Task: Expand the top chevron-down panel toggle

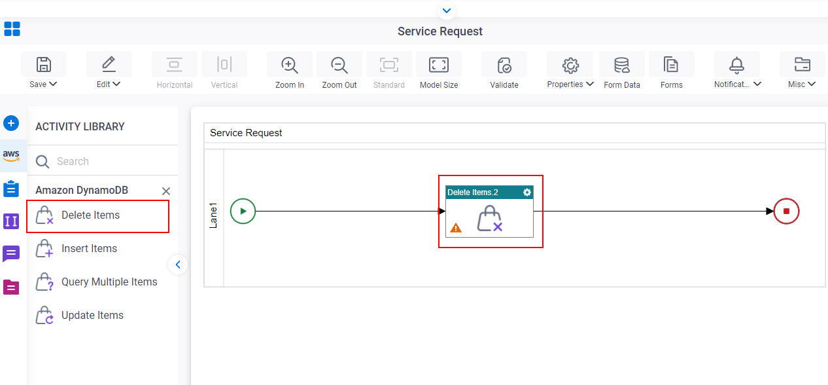Action: (x=447, y=10)
